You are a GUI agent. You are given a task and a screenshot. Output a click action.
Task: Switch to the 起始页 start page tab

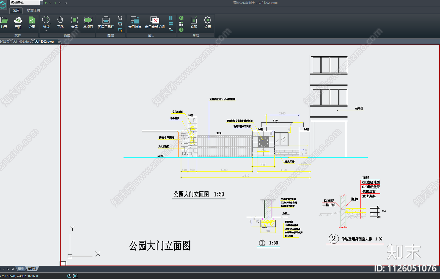[5, 42]
